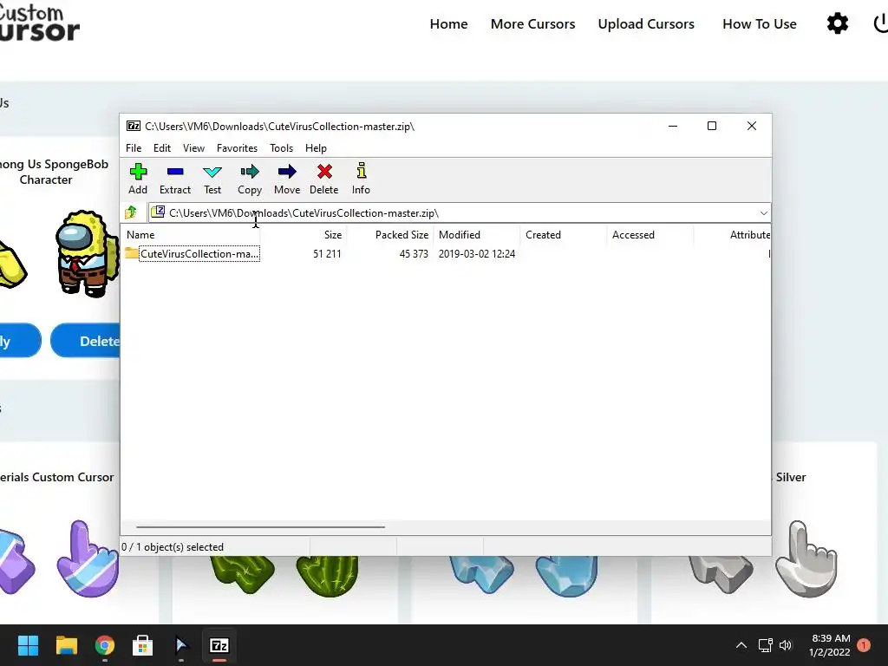Open the More Cursors link
This screenshot has height=666, width=888.
(x=533, y=23)
